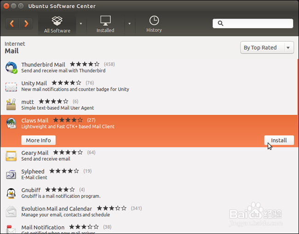Click the Geary Mail app icon

click(11, 156)
